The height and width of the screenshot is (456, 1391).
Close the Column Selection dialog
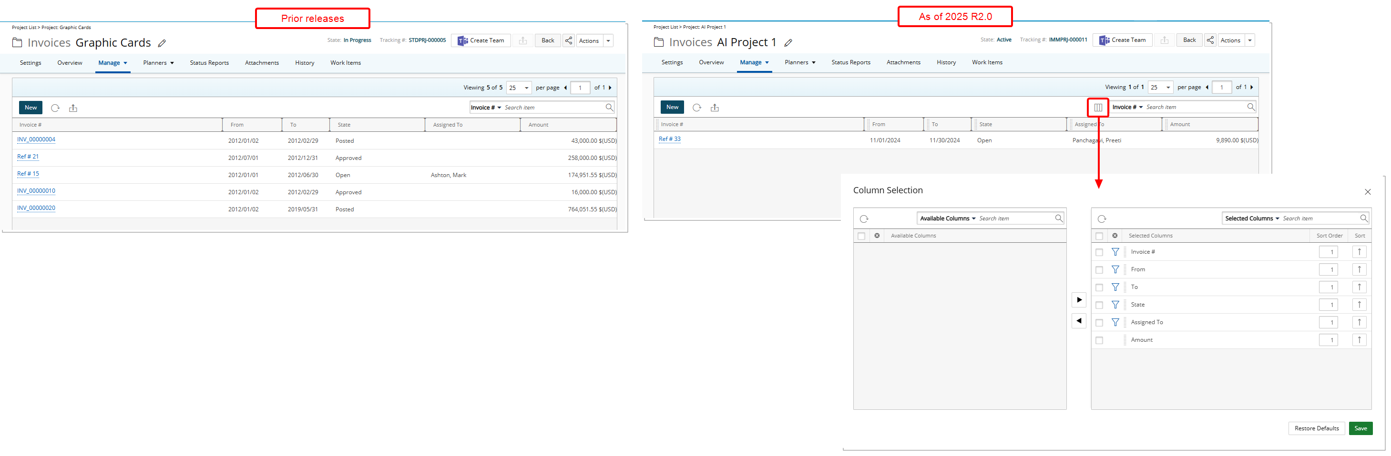pyautogui.click(x=1367, y=192)
